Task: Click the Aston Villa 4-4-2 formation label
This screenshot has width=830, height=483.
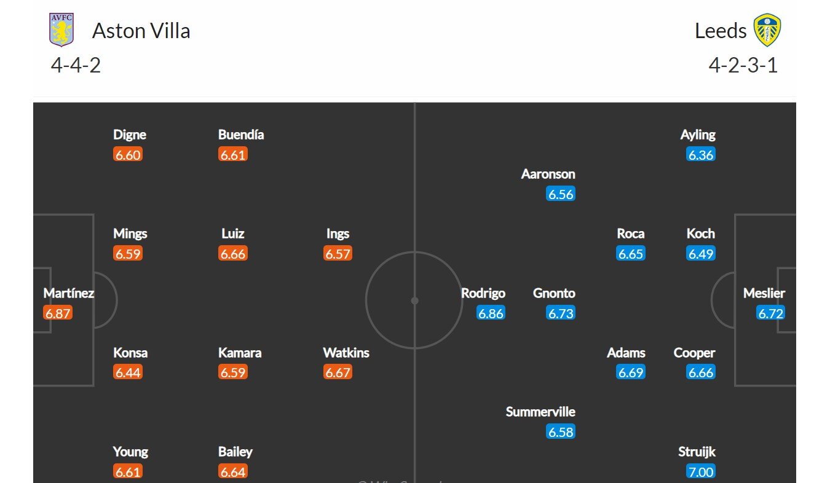Action: [x=76, y=65]
